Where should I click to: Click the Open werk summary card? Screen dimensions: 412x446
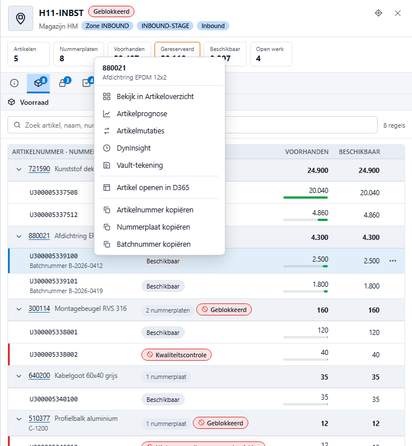[x=271, y=54]
